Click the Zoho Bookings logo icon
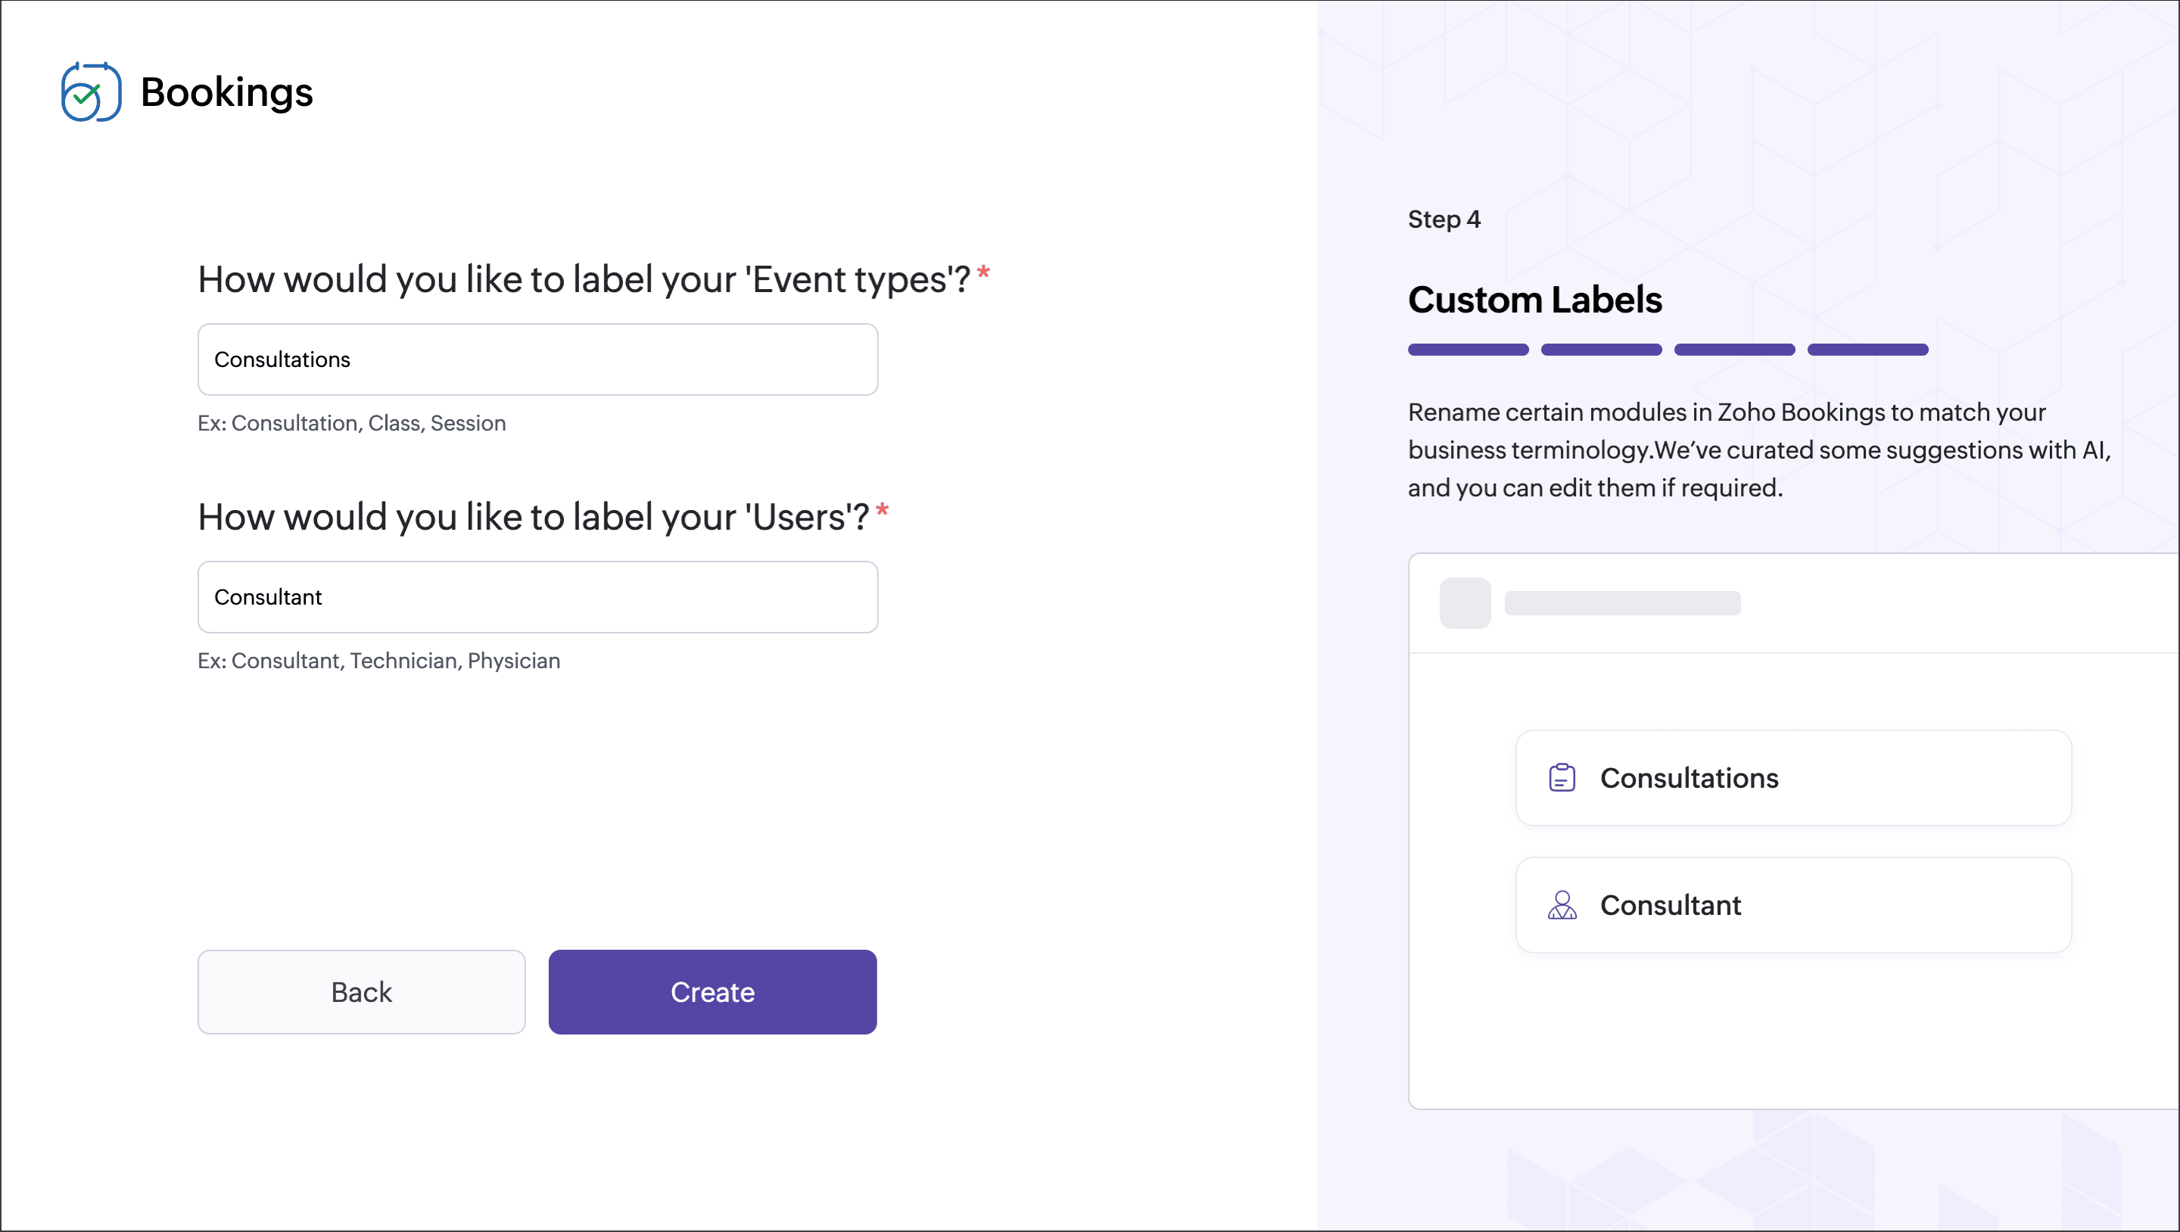 click(91, 92)
